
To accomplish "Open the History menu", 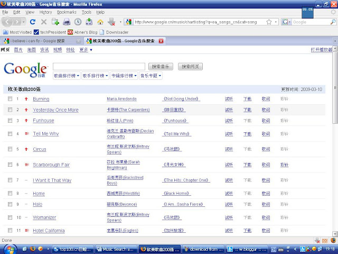I will (46, 12).
